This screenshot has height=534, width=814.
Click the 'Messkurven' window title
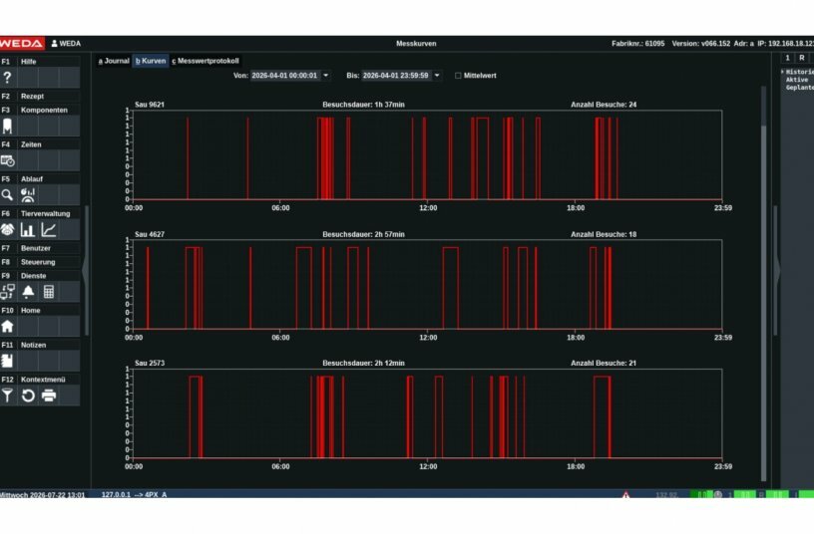pos(416,44)
